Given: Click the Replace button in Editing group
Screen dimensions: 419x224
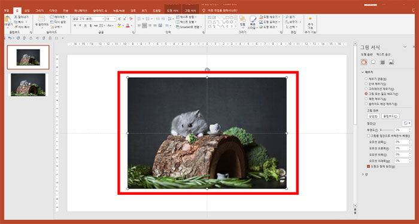Looking at the screenshot, I should [293, 22].
